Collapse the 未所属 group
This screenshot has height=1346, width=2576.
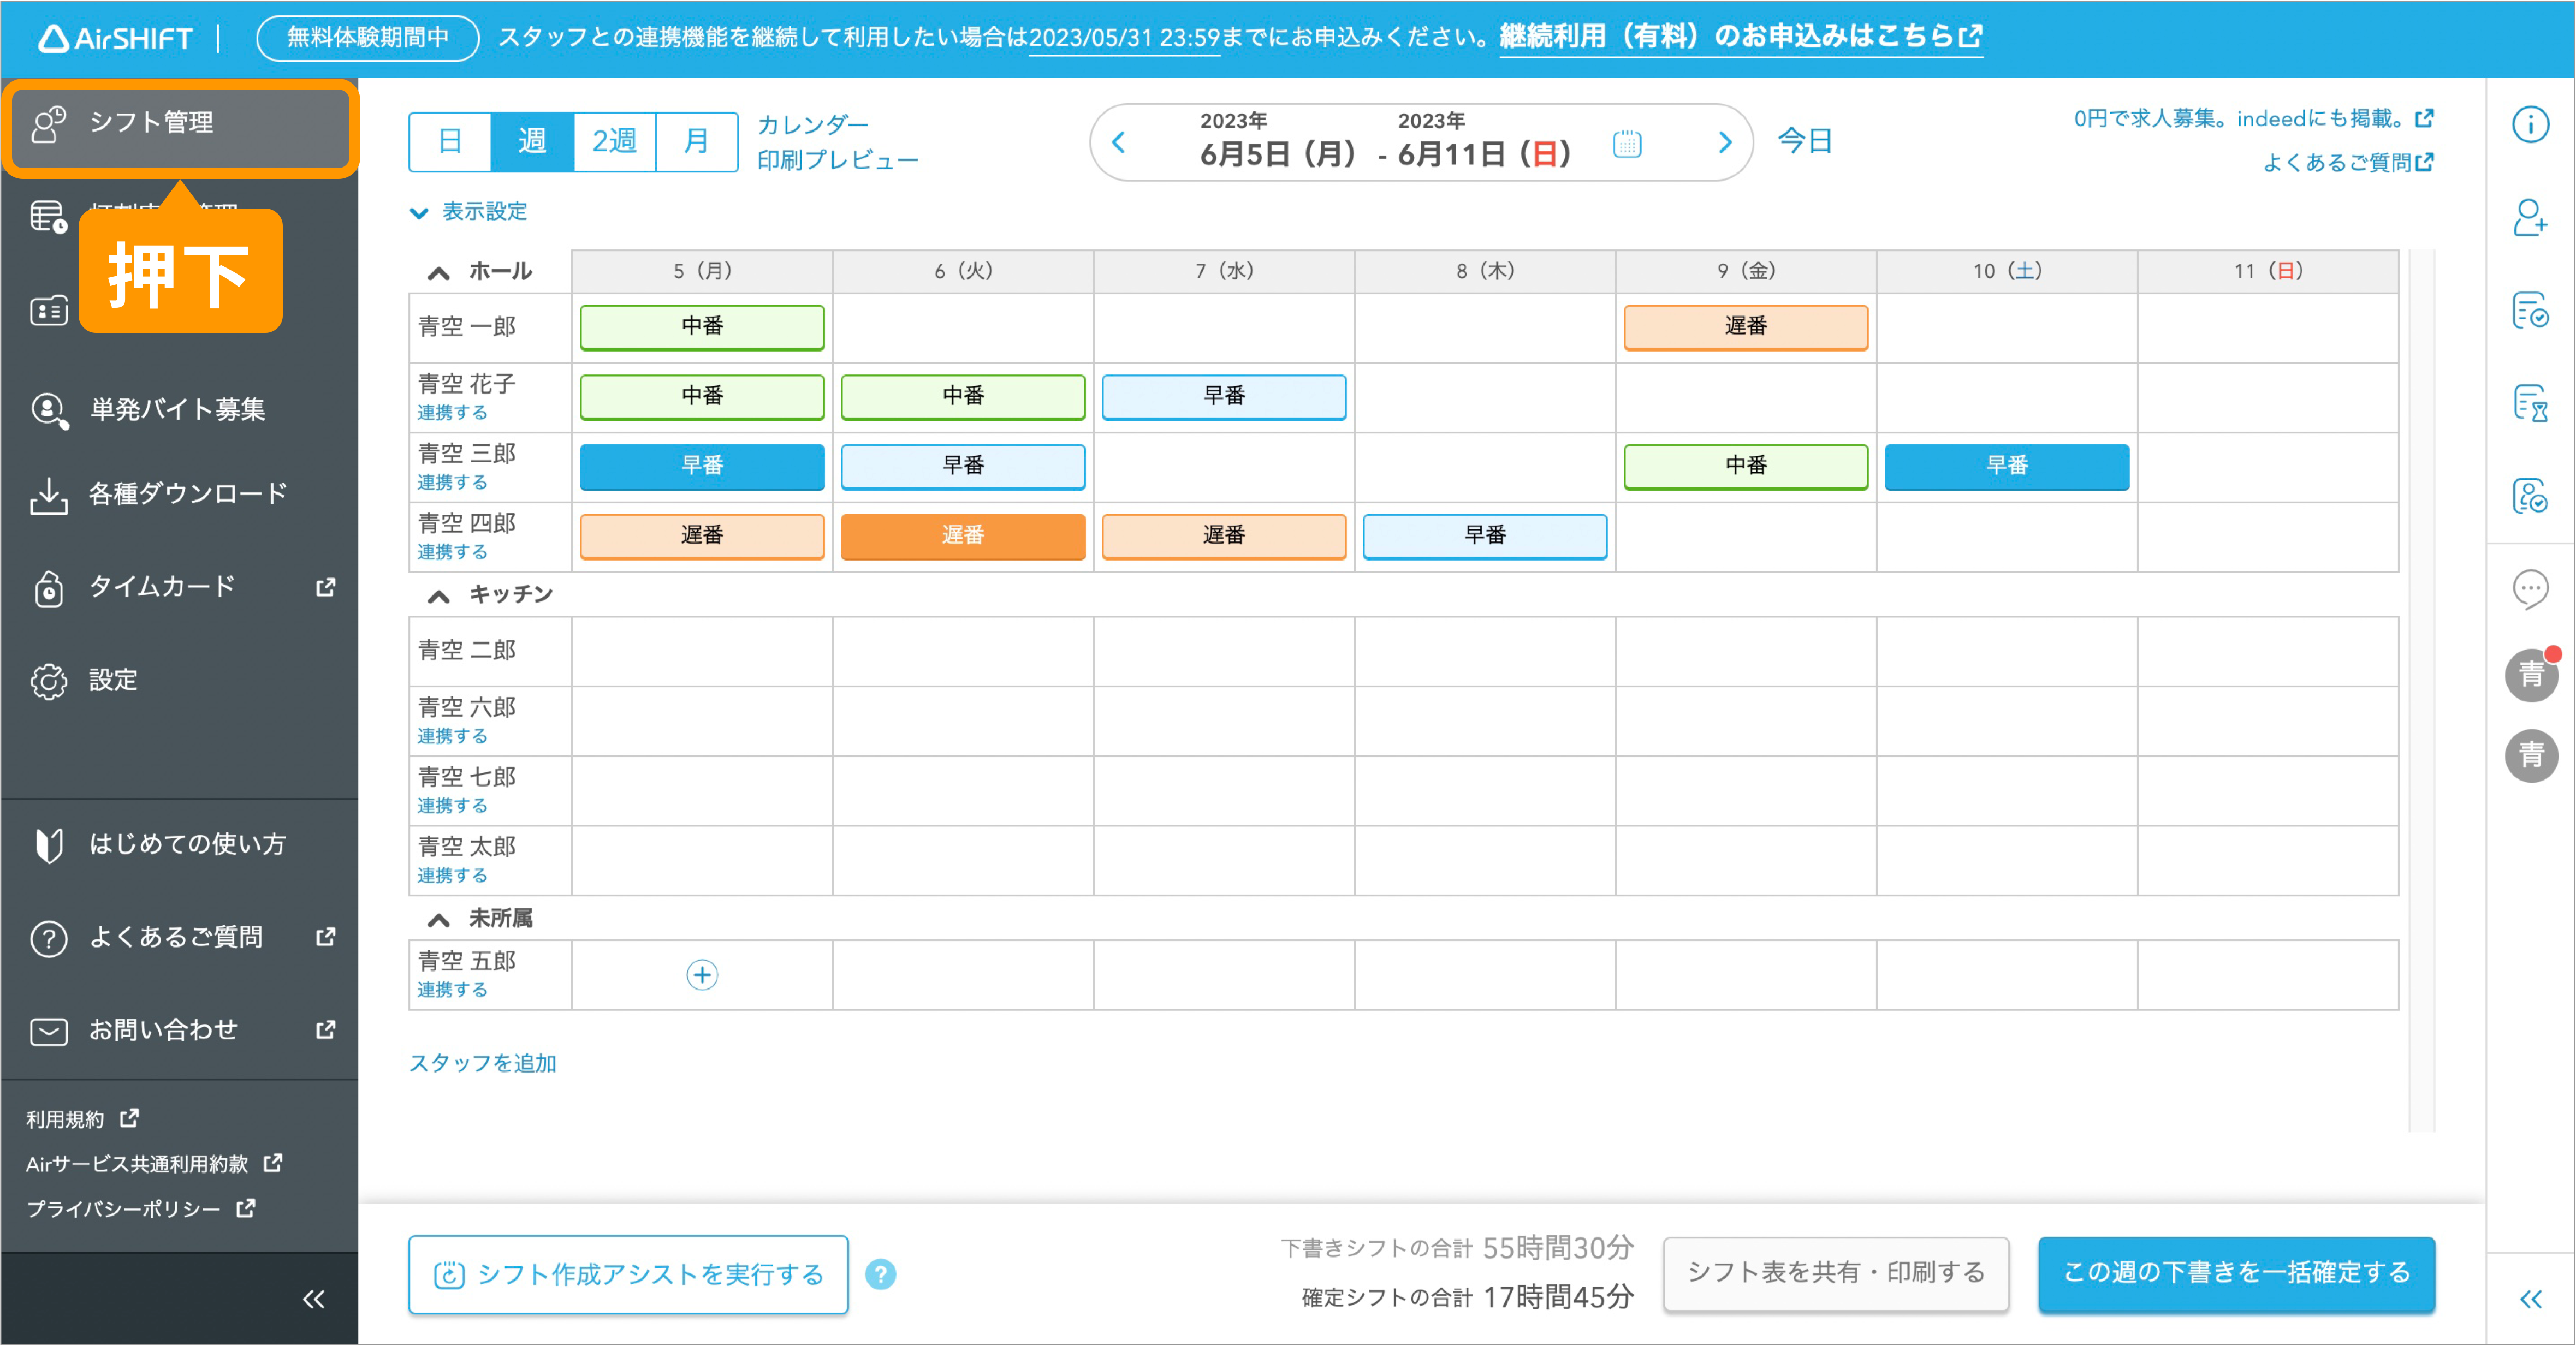click(438, 919)
